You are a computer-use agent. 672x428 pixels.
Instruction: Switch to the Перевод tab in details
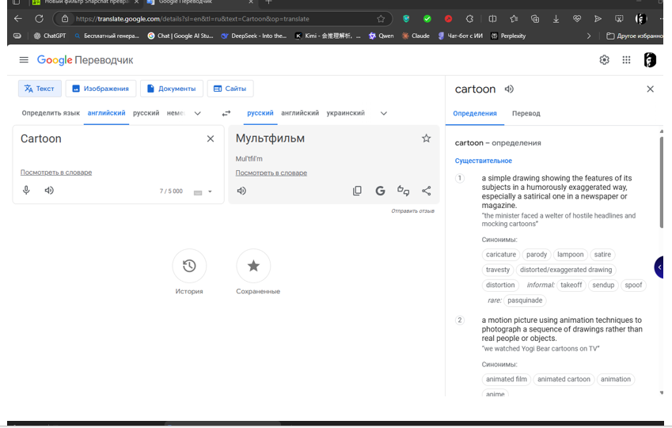[x=526, y=114]
